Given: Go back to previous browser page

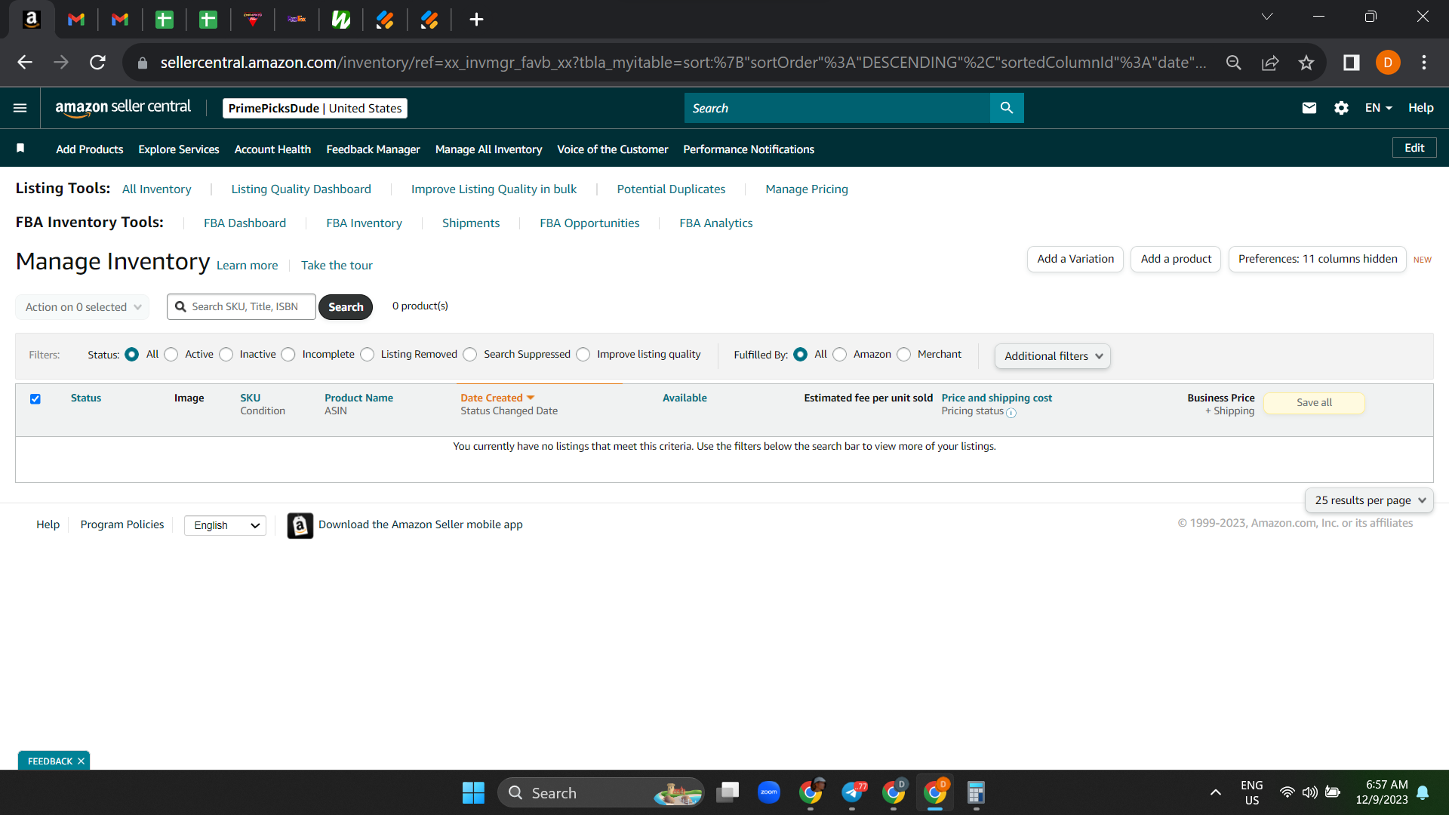Looking at the screenshot, I should coord(25,63).
